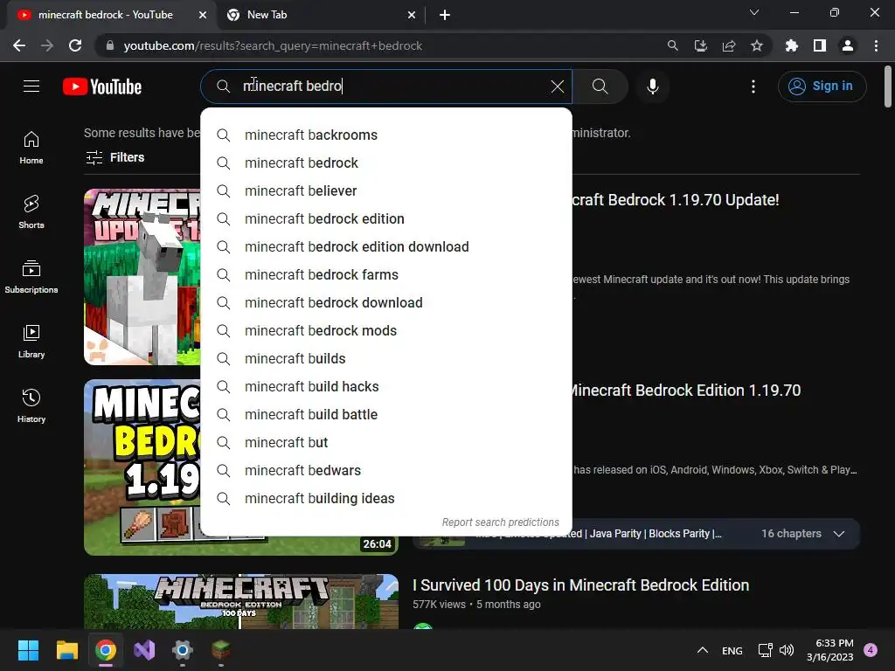Select suggestion "minecraft bedrock farms"
The width and height of the screenshot is (895, 671).
[385, 275]
